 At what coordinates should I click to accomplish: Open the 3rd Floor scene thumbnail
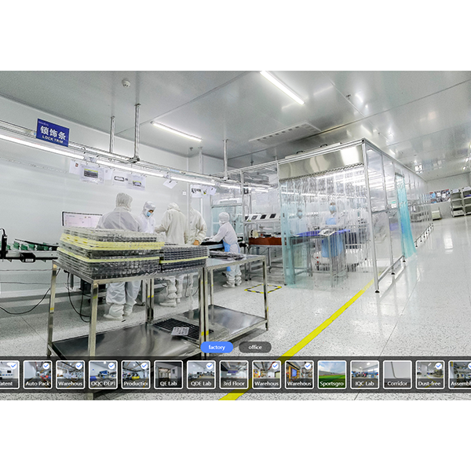(234, 374)
